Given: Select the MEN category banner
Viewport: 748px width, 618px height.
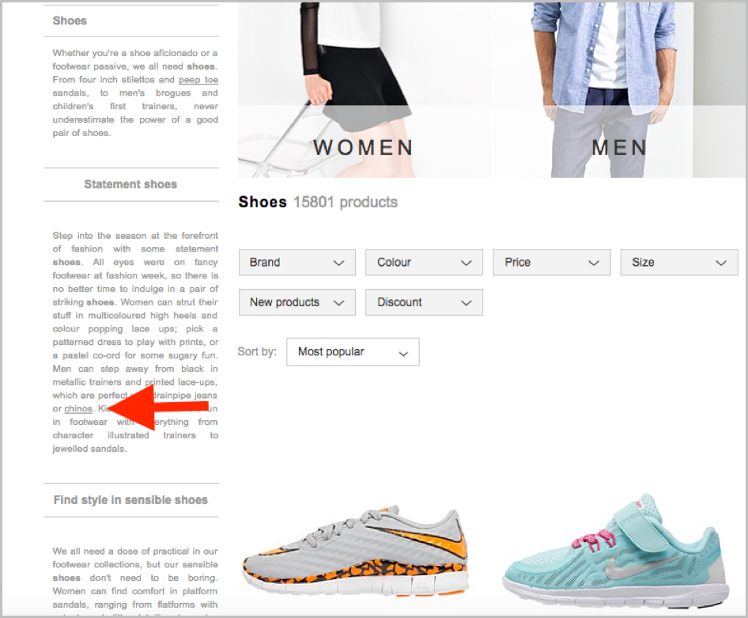Looking at the screenshot, I should pos(619,90).
